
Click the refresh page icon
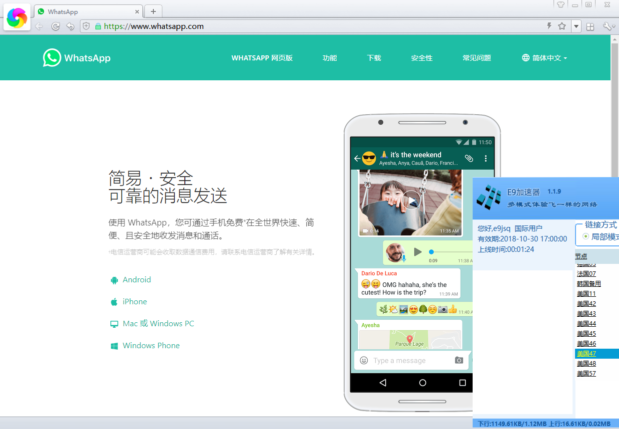click(x=55, y=26)
